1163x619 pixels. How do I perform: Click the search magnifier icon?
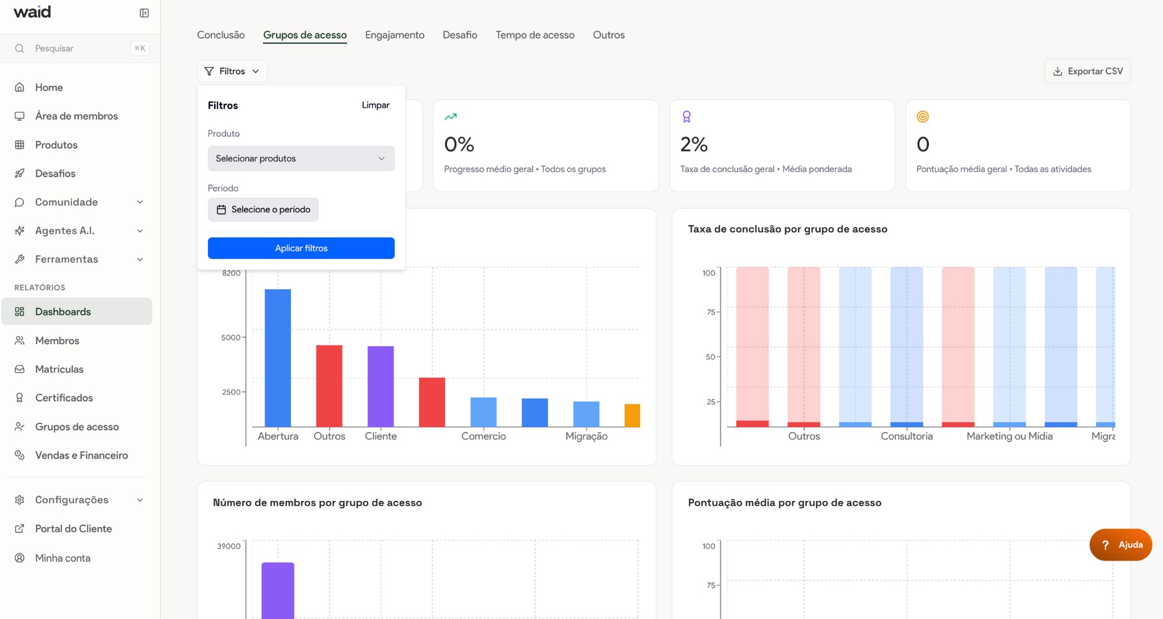click(20, 48)
